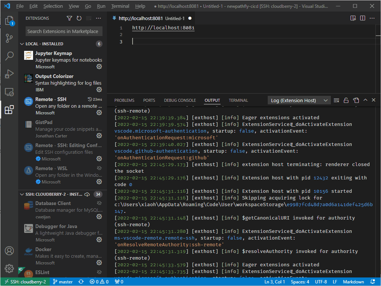This screenshot has height=286, width=381.
Task: Open Docker extension manage gear
Action: [99, 263]
